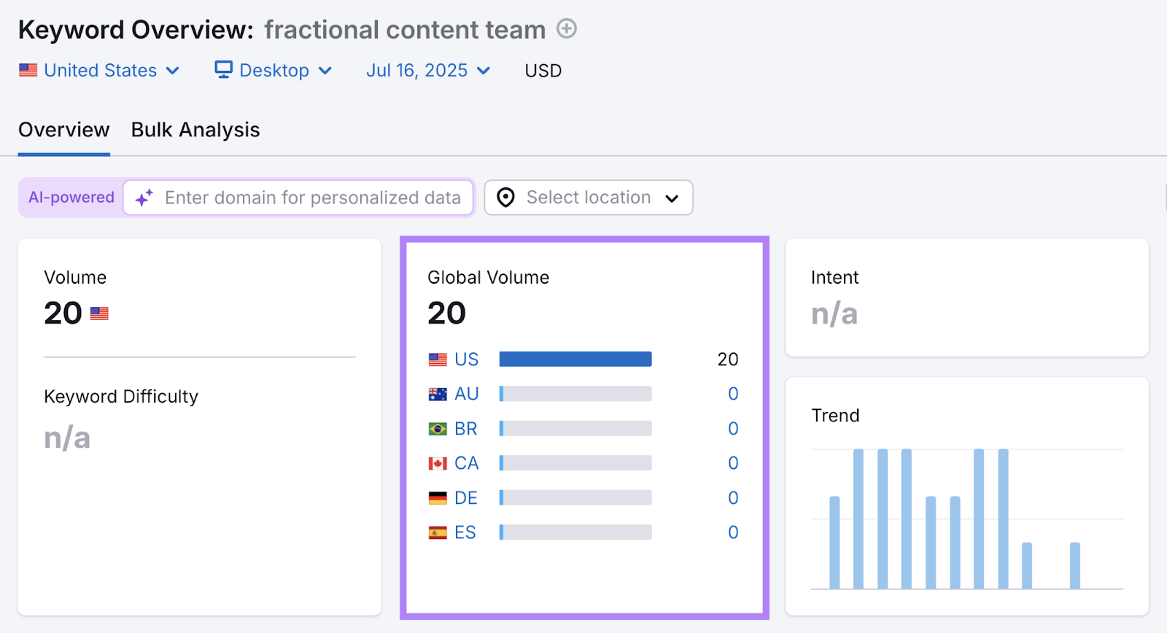Image resolution: width=1167 pixels, height=633 pixels.
Task: Switch to the Bulk Analysis tab
Action: point(195,130)
